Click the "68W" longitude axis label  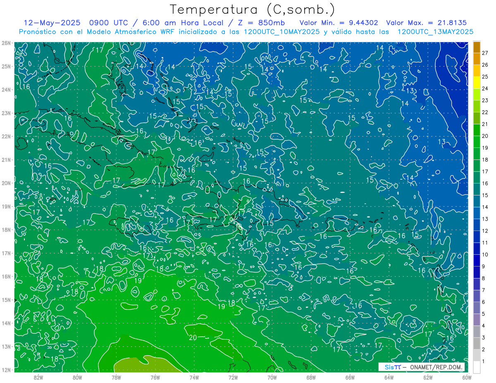point(311,377)
